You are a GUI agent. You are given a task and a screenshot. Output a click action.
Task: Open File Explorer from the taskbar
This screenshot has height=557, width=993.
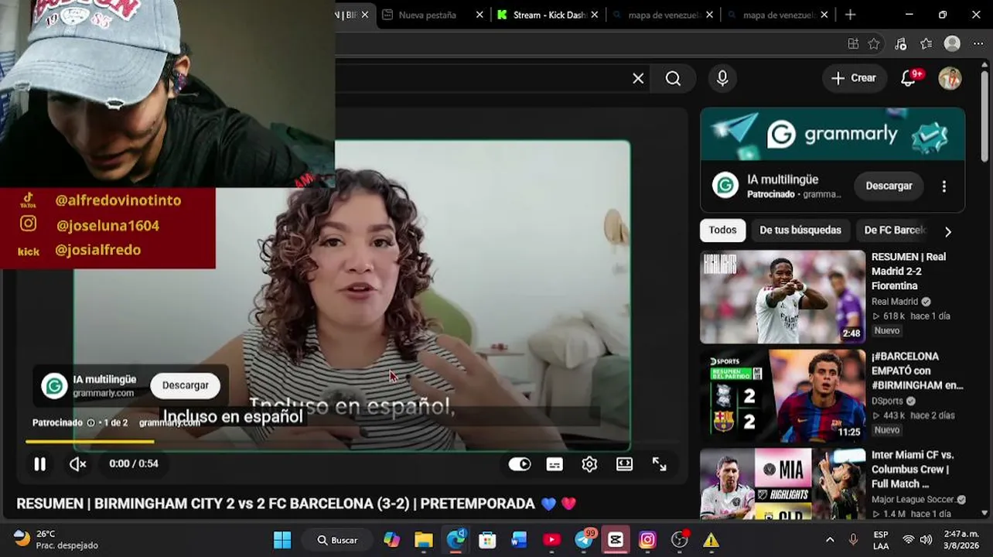pyautogui.click(x=424, y=540)
